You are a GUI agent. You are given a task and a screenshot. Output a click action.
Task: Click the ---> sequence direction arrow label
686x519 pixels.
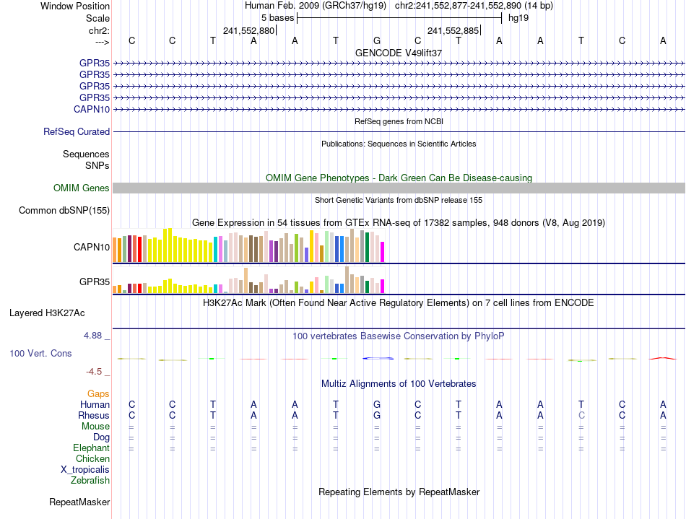(x=102, y=42)
